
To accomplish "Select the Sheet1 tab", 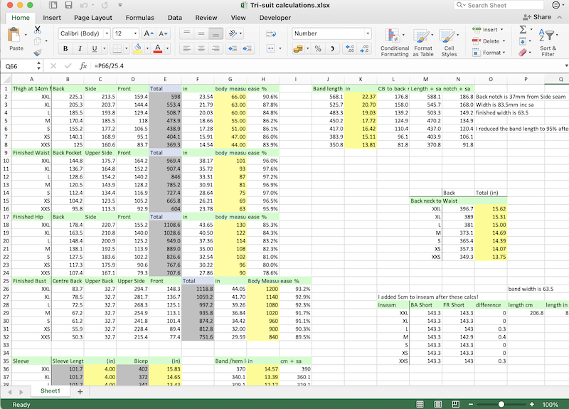I will pyautogui.click(x=50, y=391).
